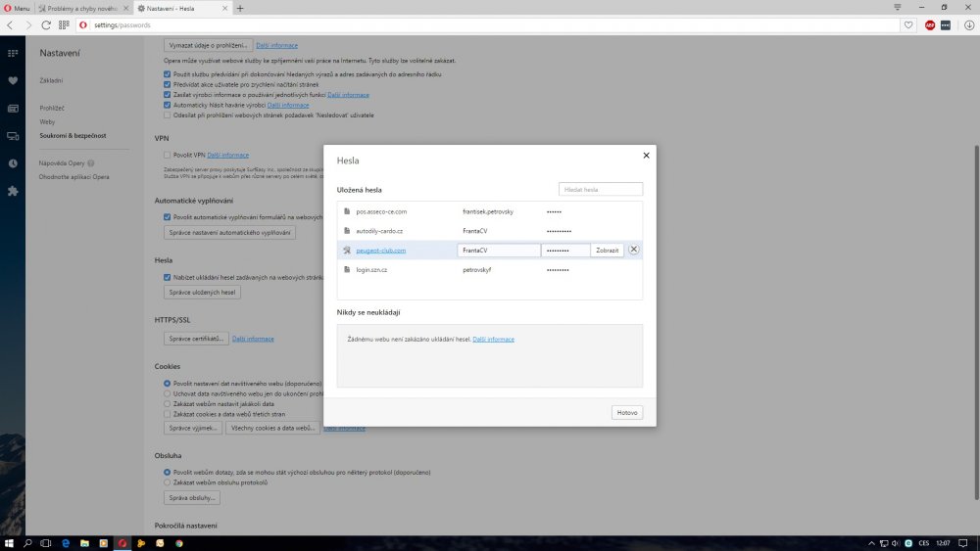Screen dimensions: 980x551
Task: Open News panel in left sidebar
Action: [13, 108]
